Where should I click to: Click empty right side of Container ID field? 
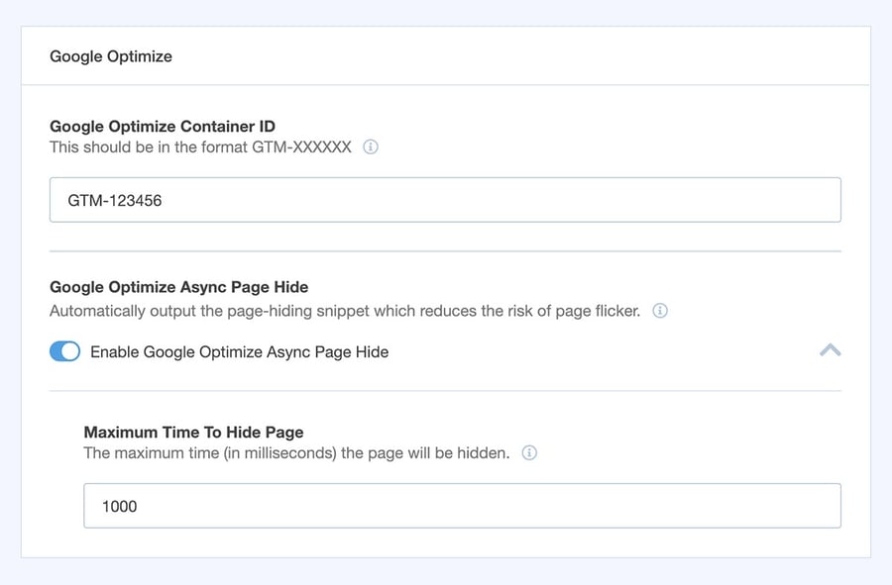(694, 200)
